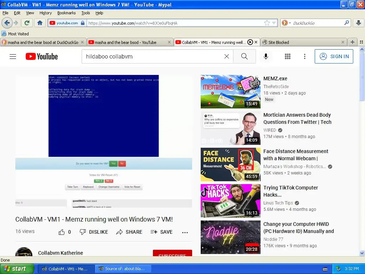Clear the YouTube search text with X

point(226,56)
